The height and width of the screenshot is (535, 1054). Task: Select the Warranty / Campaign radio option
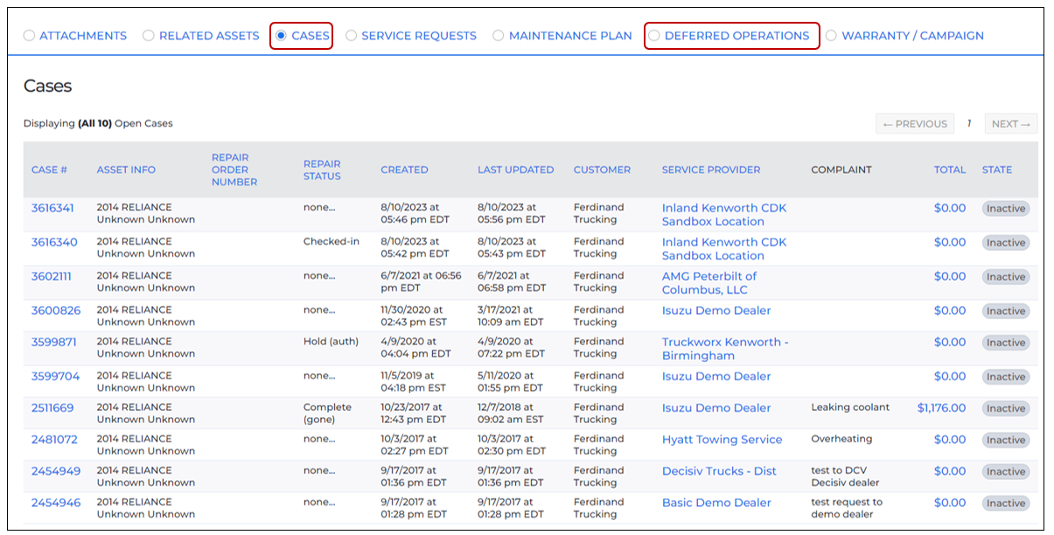coord(831,36)
